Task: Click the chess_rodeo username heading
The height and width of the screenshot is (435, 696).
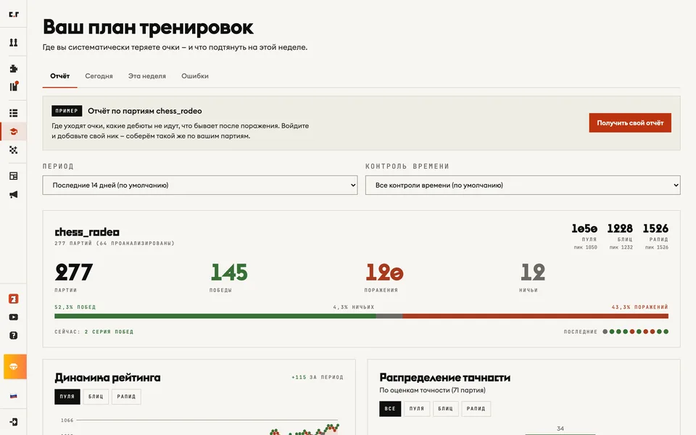Action: point(87,232)
